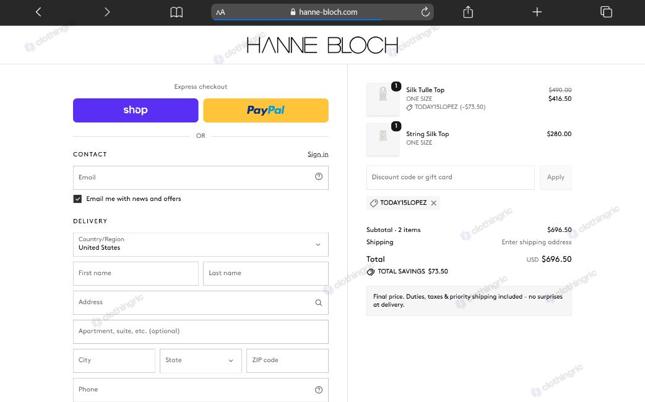Open the share sheet icon
Screen dimensions: 645x402
pyautogui.click(x=468, y=12)
